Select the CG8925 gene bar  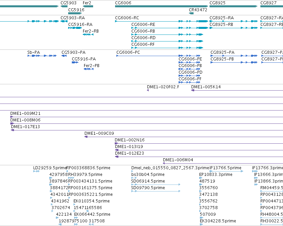pyautogui.click(x=233, y=6)
